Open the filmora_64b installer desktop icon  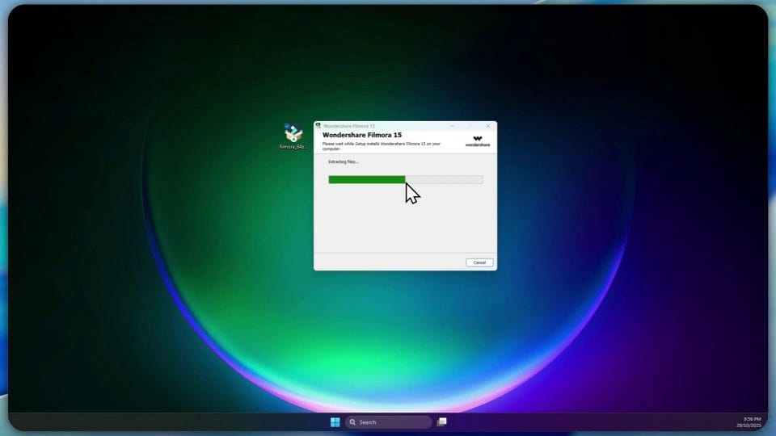[293, 136]
